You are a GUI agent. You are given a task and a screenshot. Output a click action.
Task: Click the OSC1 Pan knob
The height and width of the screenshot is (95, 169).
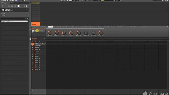64,33
